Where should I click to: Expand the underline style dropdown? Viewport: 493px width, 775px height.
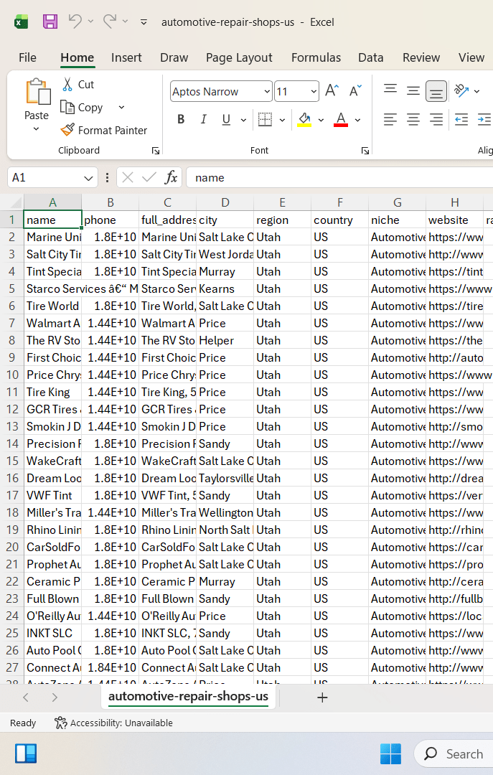(x=243, y=120)
